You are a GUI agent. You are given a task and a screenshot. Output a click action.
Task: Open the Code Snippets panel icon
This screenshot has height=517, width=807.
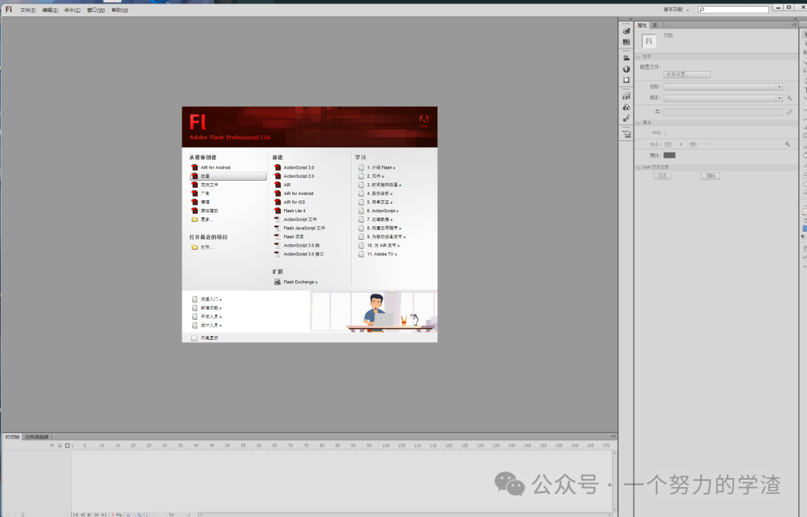[x=626, y=96]
